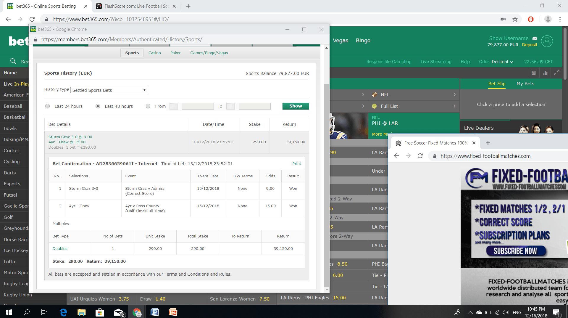Image resolution: width=568 pixels, height=318 pixels.
Task: Open Bingo in the top navigation
Action: [363, 41]
